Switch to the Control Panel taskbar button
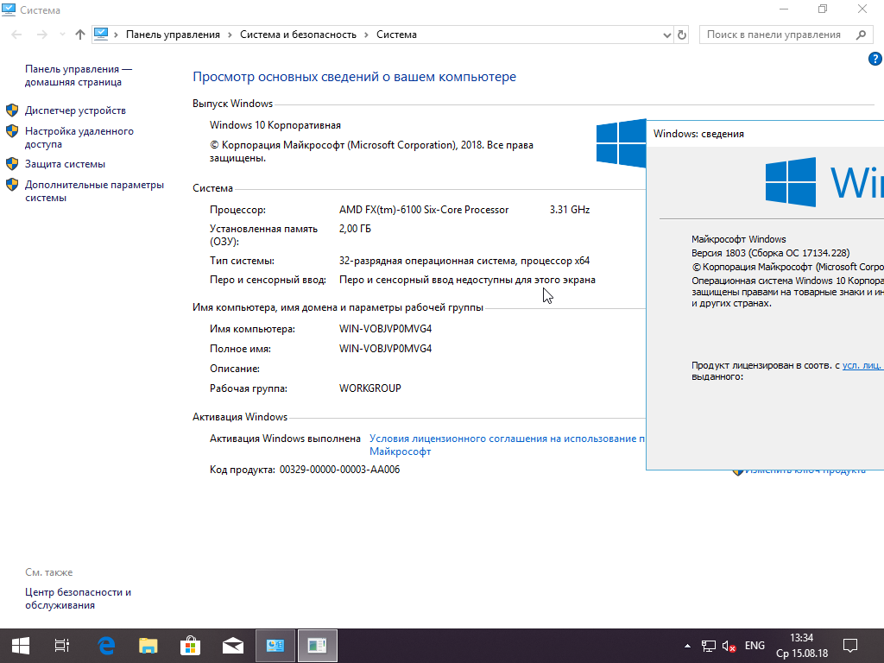 pos(275,646)
